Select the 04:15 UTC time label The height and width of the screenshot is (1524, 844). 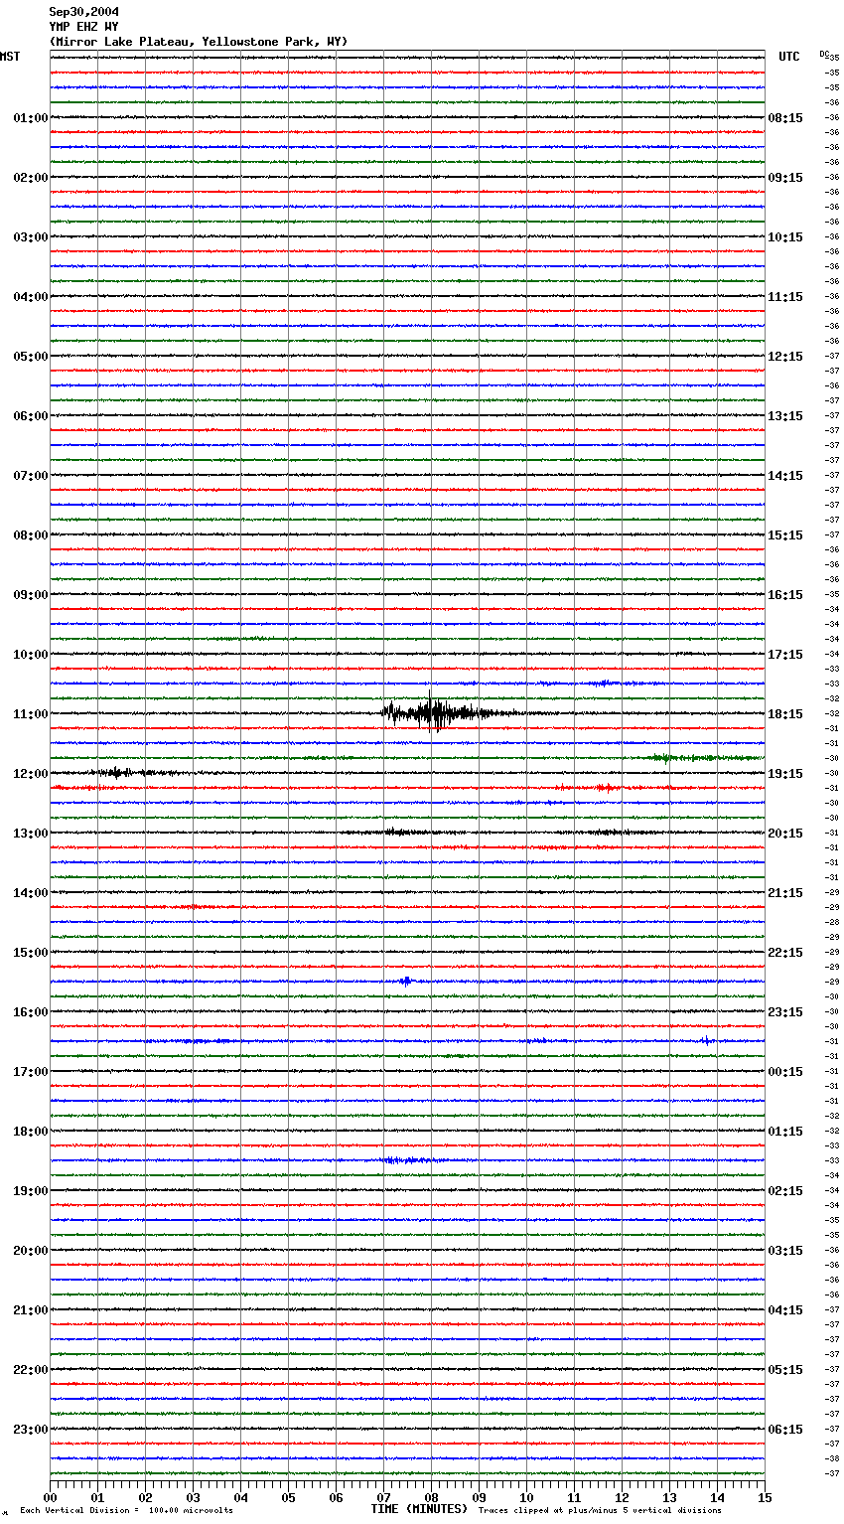point(785,1310)
